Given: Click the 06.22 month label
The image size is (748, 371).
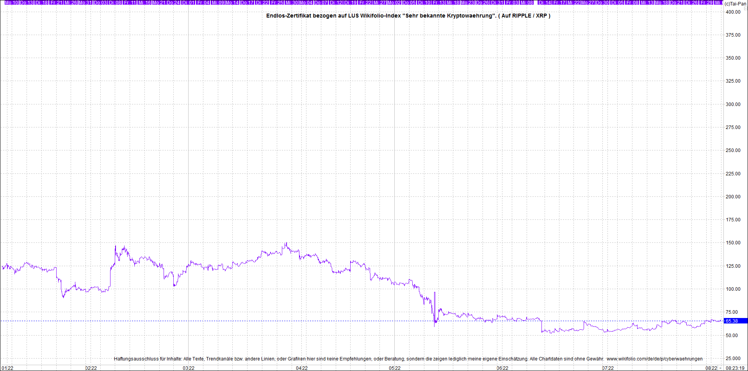Looking at the screenshot, I should pyautogui.click(x=502, y=368).
